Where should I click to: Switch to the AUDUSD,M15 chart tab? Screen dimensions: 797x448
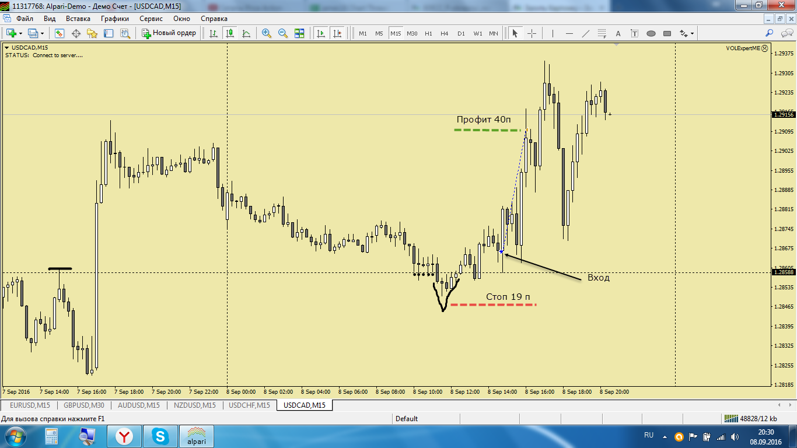[x=139, y=405]
